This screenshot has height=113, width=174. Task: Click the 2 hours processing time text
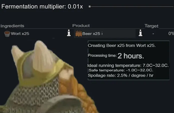131,56
